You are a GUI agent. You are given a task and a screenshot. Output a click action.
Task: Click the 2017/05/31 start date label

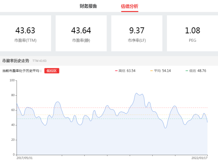click(24, 158)
